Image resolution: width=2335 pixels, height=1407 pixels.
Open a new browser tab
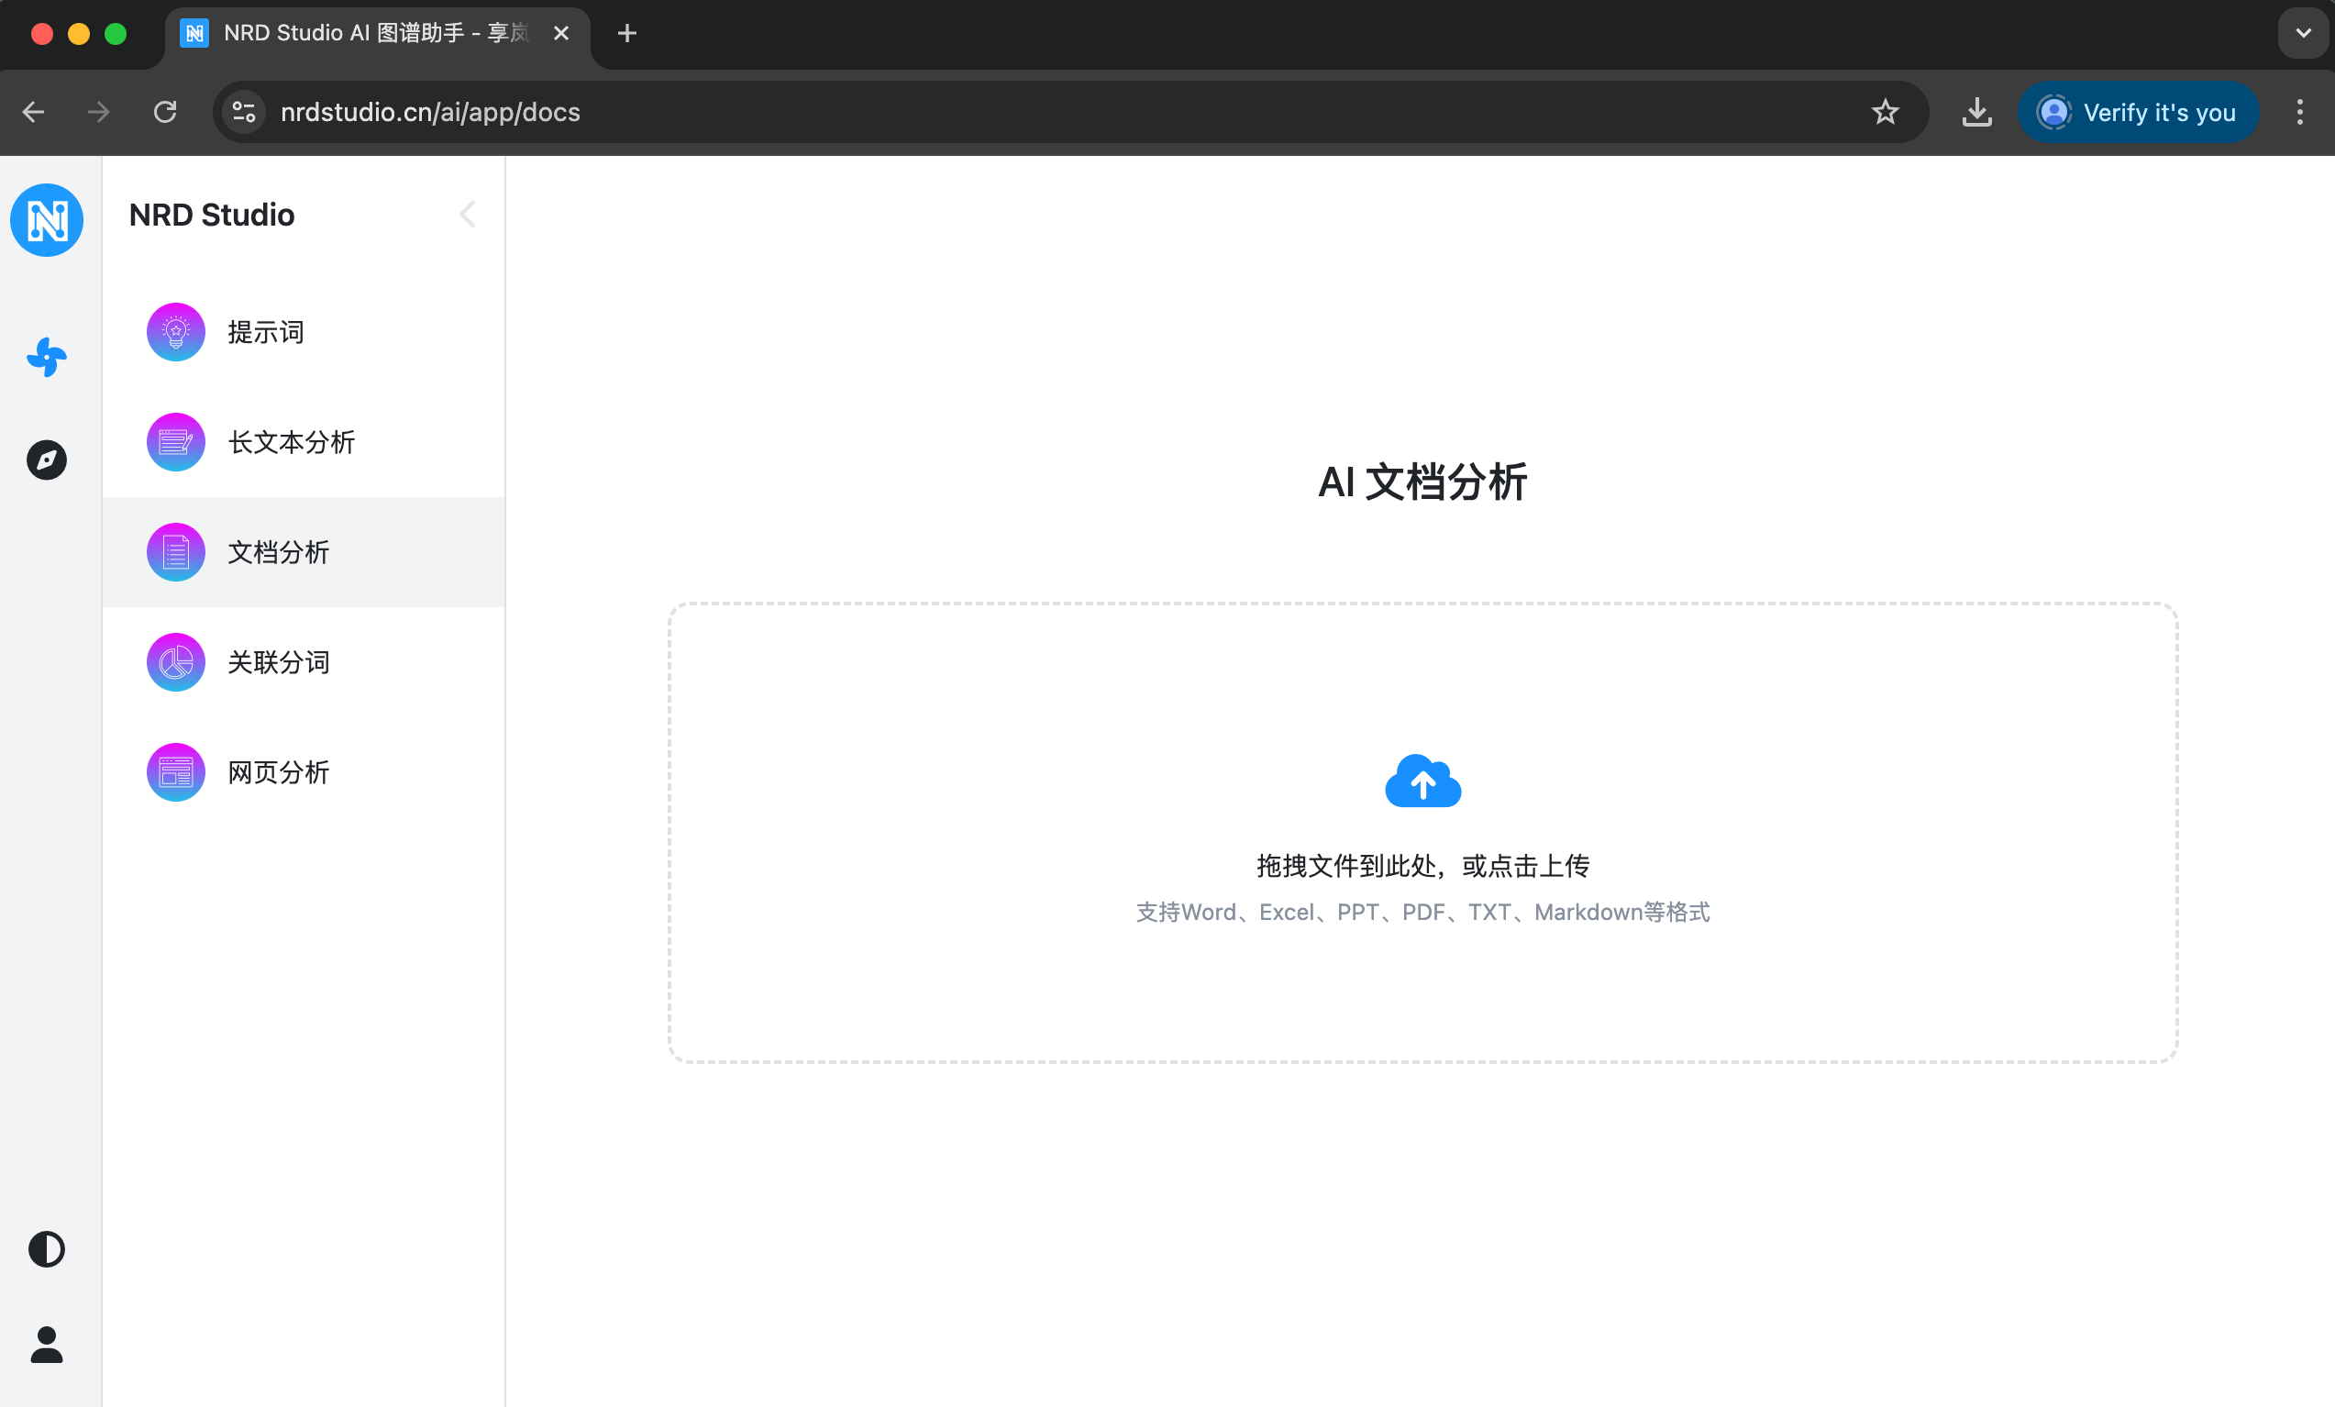(x=626, y=33)
